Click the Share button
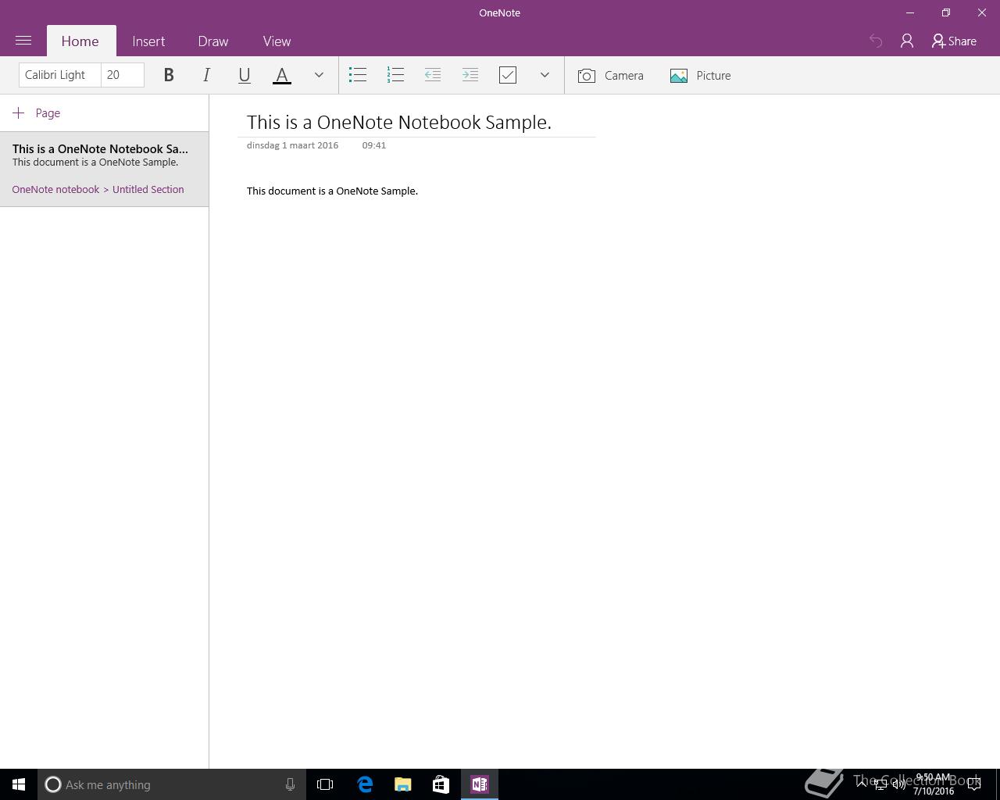 point(954,41)
